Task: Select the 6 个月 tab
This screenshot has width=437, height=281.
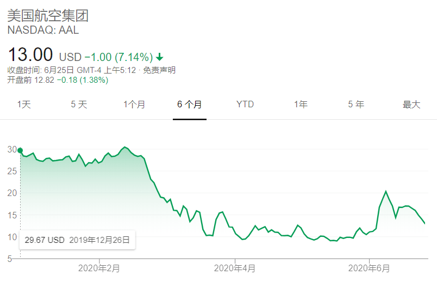Action: click(190, 105)
